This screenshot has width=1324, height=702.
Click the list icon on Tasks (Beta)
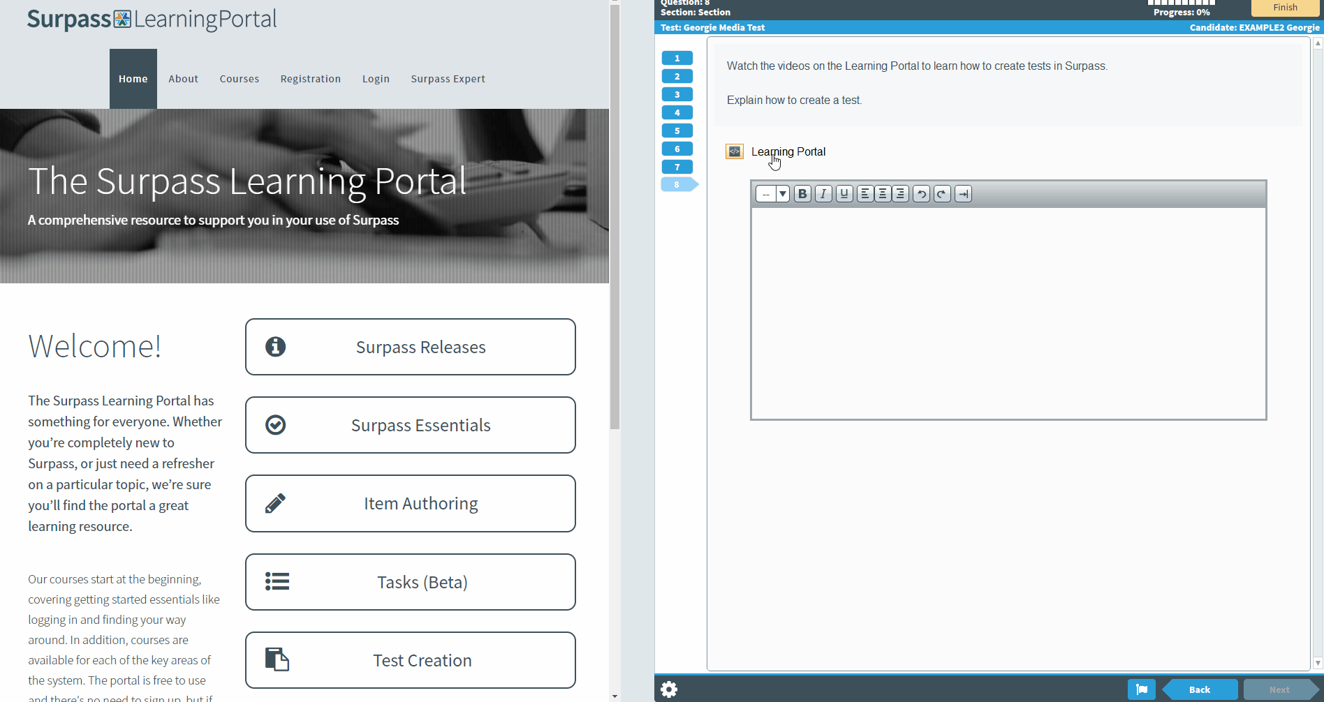tap(277, 581)
